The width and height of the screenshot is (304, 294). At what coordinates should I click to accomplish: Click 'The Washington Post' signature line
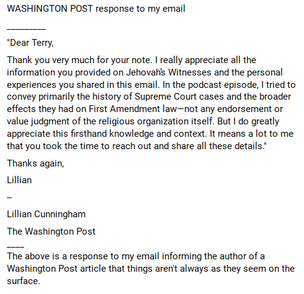point(51,231)
